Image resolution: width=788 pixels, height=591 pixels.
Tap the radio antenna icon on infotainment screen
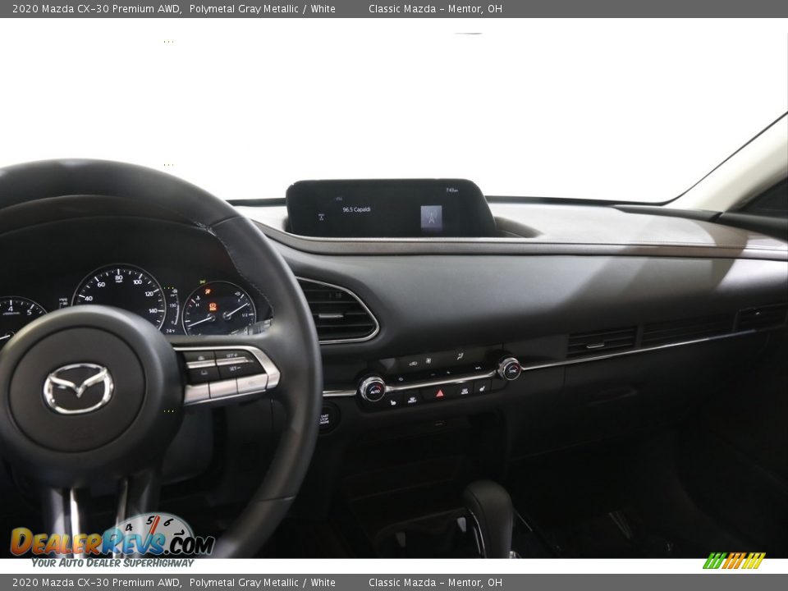[x=431, y=217]
